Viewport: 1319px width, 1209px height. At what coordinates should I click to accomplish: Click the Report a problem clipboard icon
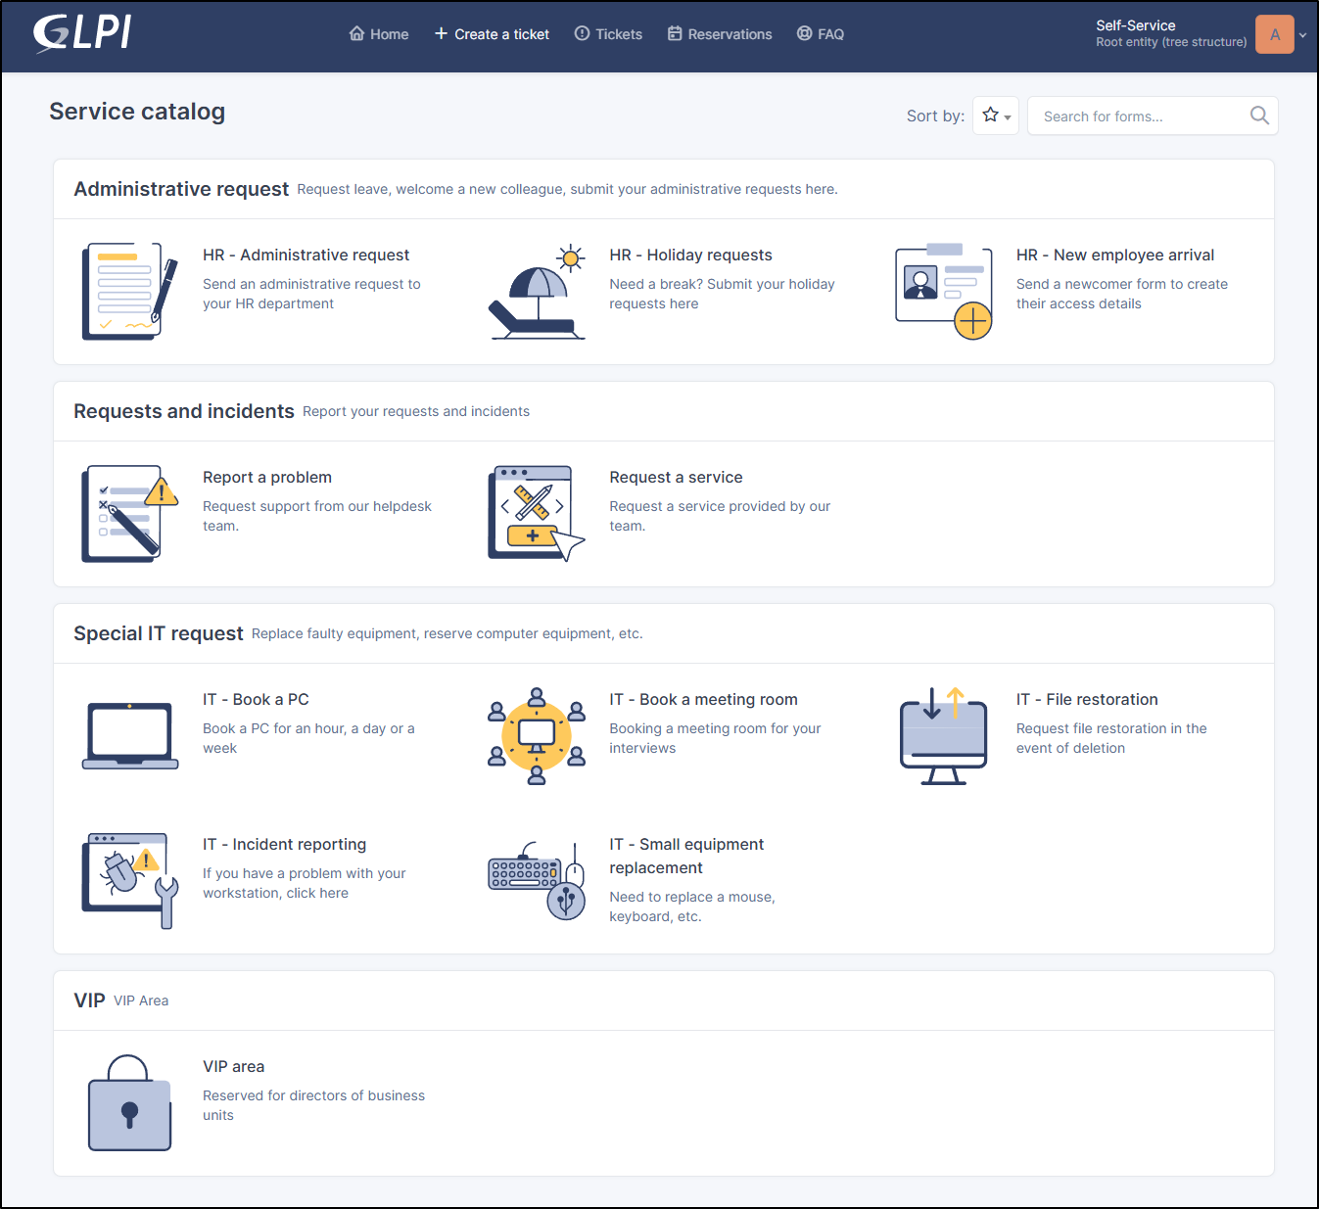[x=128, y=513]
